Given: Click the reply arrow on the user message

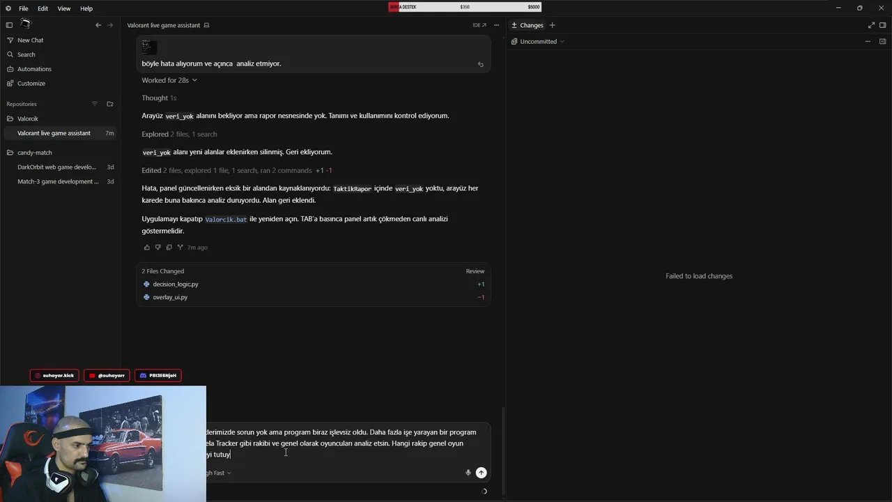Looking at the screenshot, I should coord(480,64).
